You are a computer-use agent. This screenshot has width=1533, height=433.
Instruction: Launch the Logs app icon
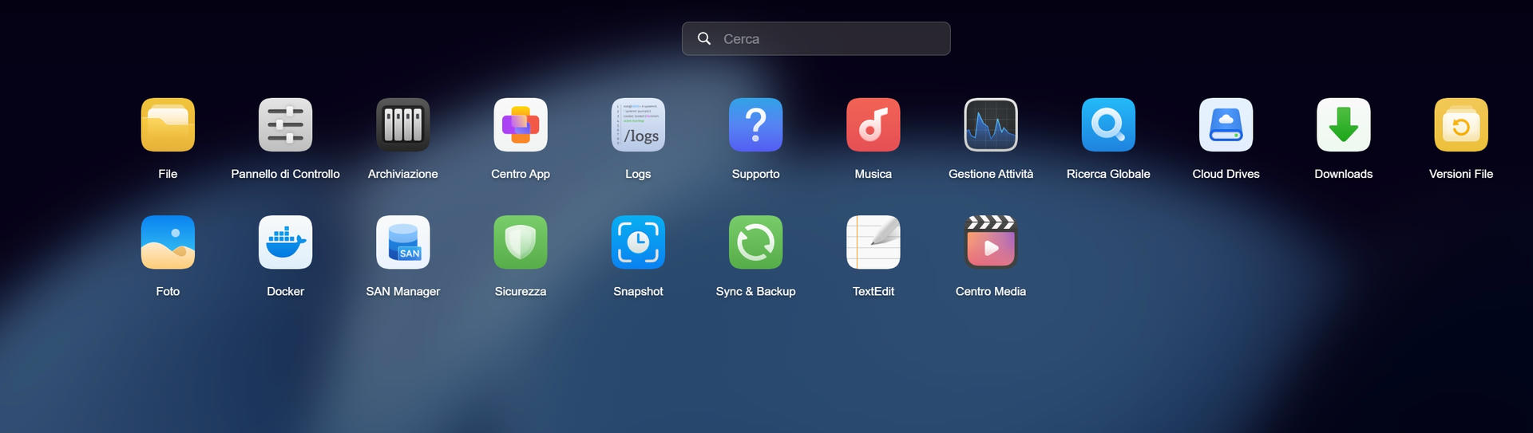pos(638,124)
